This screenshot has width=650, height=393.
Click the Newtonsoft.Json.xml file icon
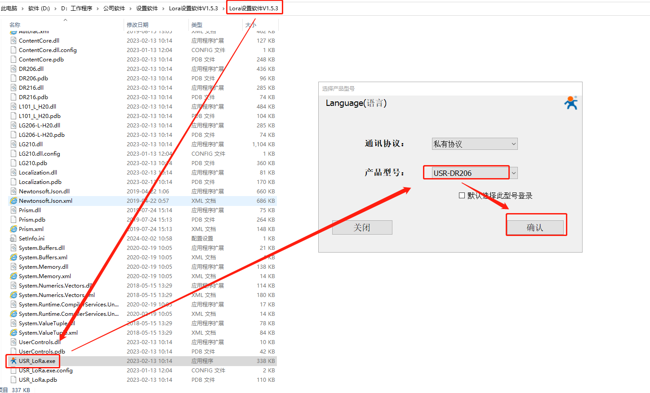13,201
